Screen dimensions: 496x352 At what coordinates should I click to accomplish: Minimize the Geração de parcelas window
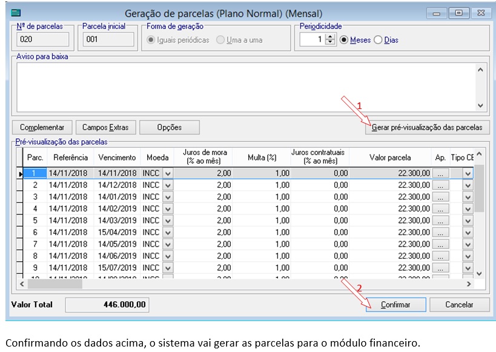click(437, 13)
